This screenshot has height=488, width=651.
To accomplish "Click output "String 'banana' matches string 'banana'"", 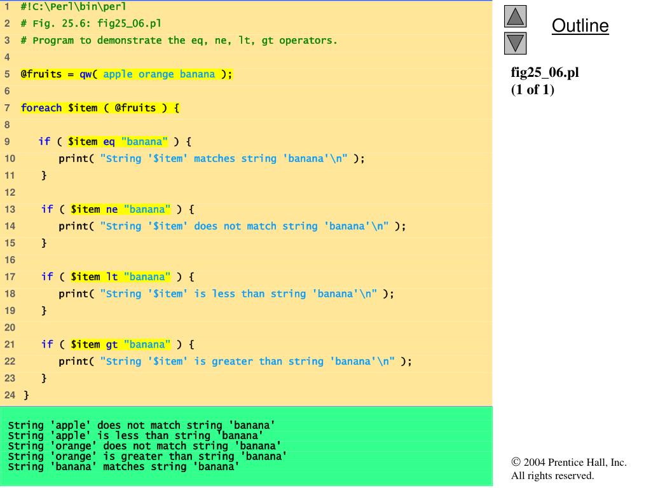I will click(x=124, y=467).
